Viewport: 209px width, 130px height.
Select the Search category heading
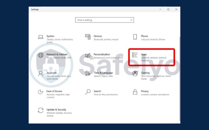pyautogui.click(x=97, y=91)
